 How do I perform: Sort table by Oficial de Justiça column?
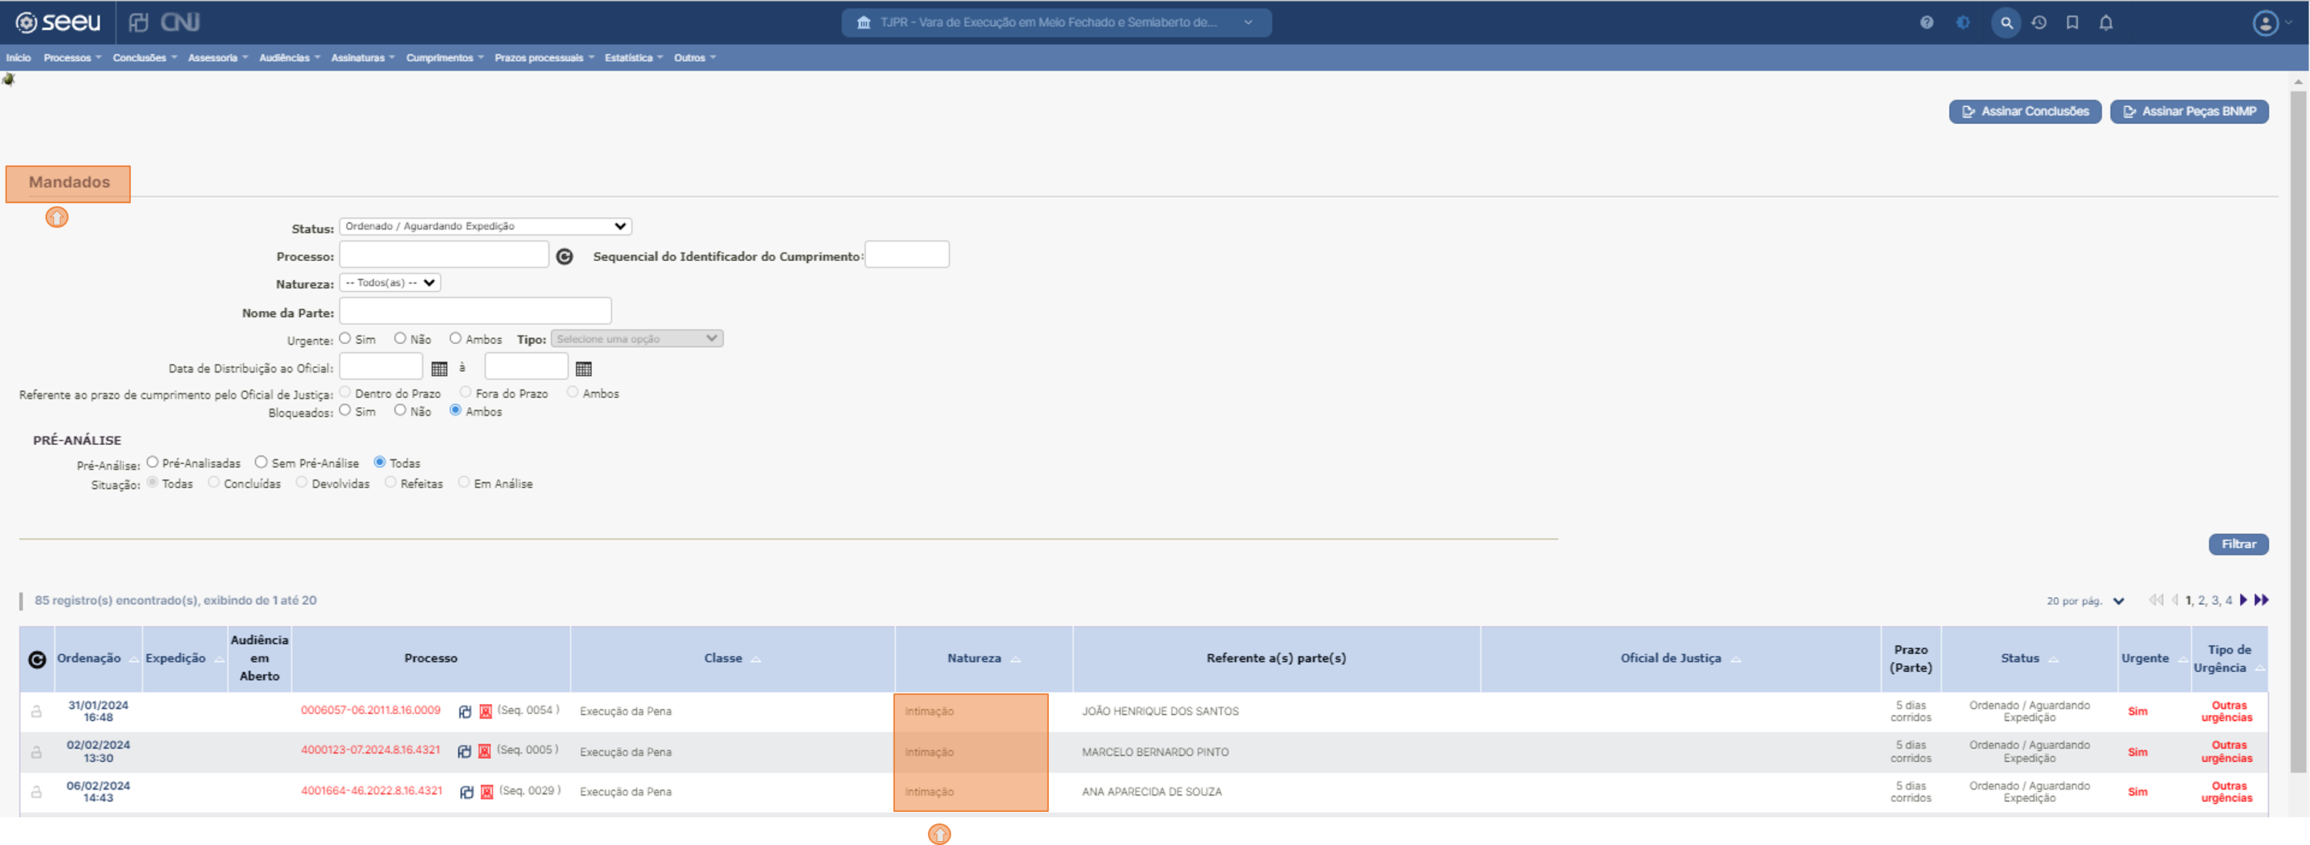[x=1681, y=659]
